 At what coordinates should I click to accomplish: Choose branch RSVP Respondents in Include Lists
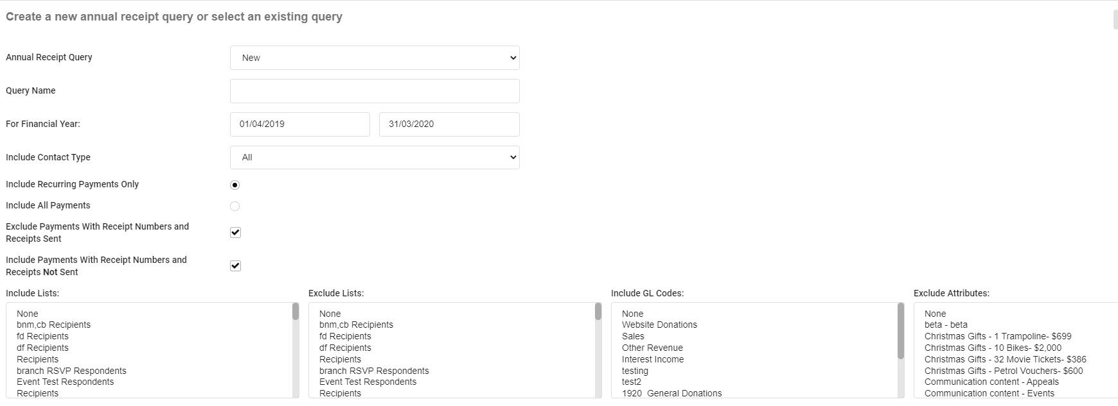(x=71, y=371)
